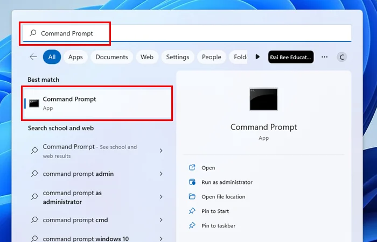
Task: Go back using the left arrow icon
Action: (x=33, y=57)
